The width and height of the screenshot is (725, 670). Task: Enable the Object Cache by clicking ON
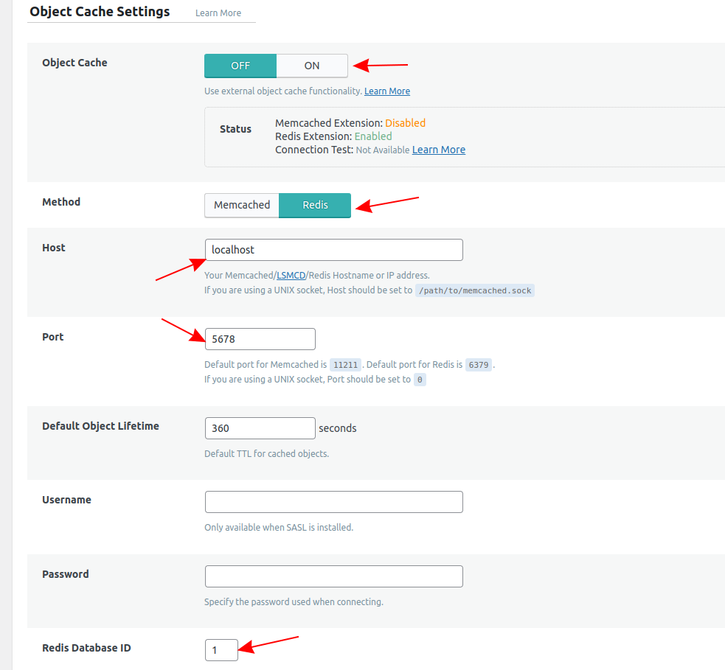(x=311, y=66)
